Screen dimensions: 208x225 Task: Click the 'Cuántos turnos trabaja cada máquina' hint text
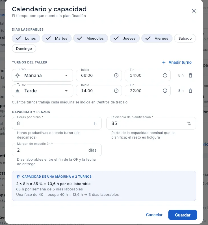coord(70,102)
